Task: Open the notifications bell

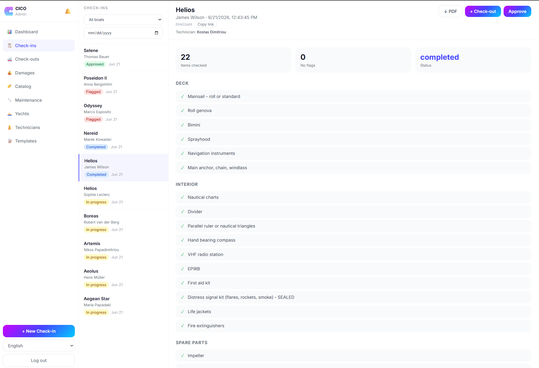Action: (x=68, y=11)
